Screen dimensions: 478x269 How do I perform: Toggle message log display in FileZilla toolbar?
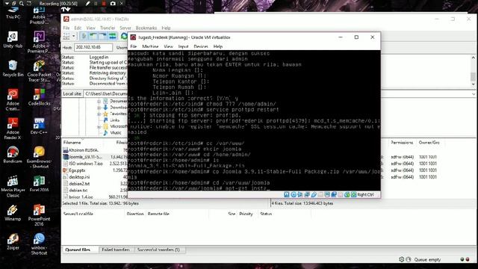point(84,37)
